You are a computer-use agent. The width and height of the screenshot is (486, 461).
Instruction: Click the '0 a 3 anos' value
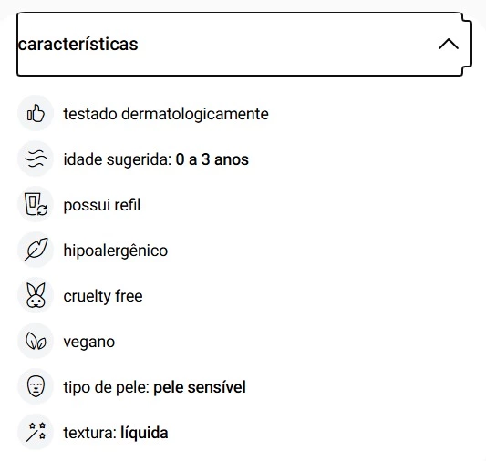coord(212,159)
